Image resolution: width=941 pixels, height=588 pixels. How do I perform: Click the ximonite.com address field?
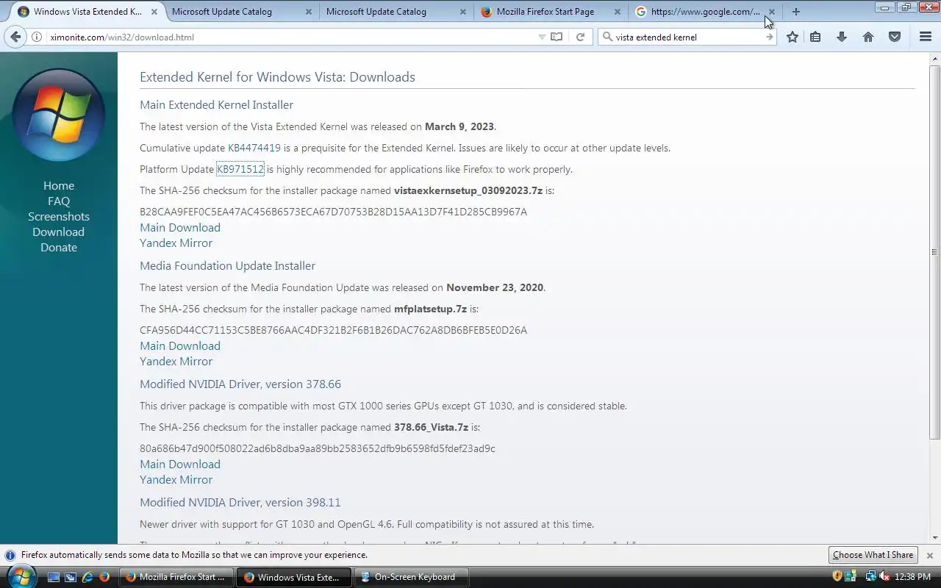click(290, 37)
